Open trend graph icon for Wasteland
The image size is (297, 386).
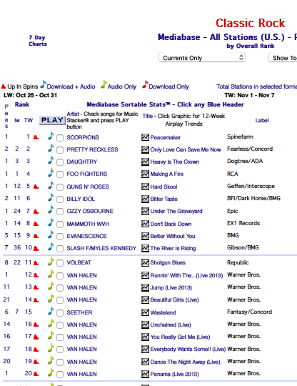point(145,312)
